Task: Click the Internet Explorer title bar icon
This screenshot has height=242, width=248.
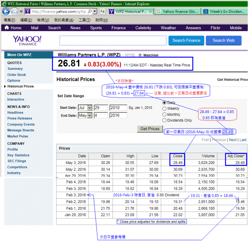Action: (4, 4)
